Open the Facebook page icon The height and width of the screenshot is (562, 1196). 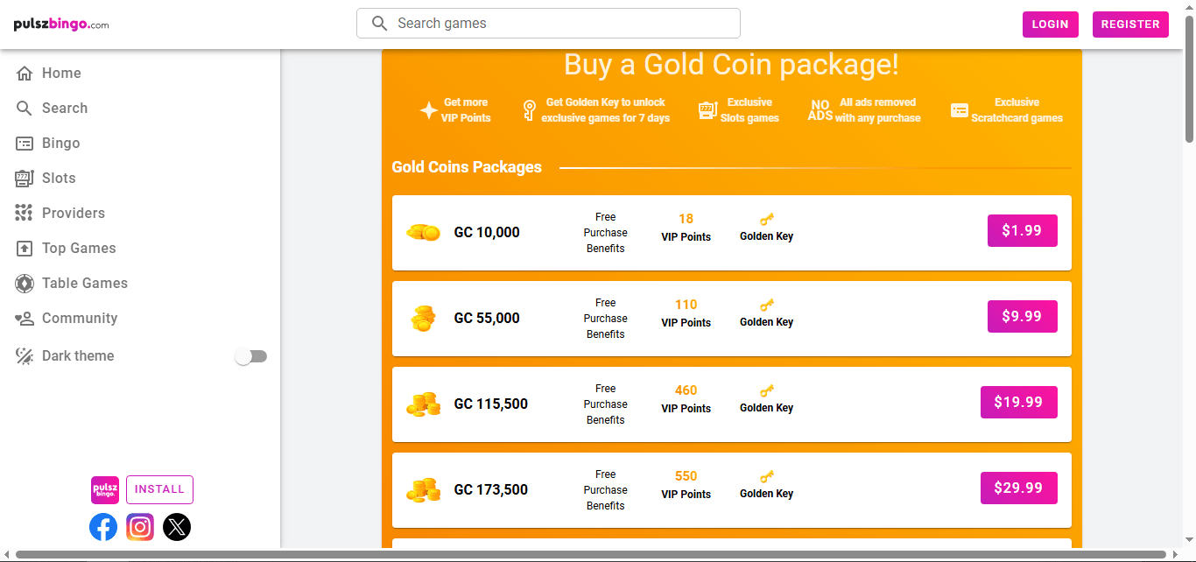(x=103, y=527)
